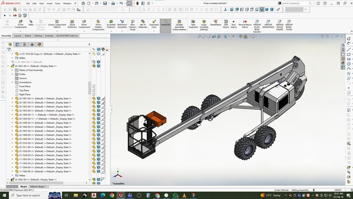Click Record/Pause Macro button
Viewport: 353px width, 199px height.
245,24
